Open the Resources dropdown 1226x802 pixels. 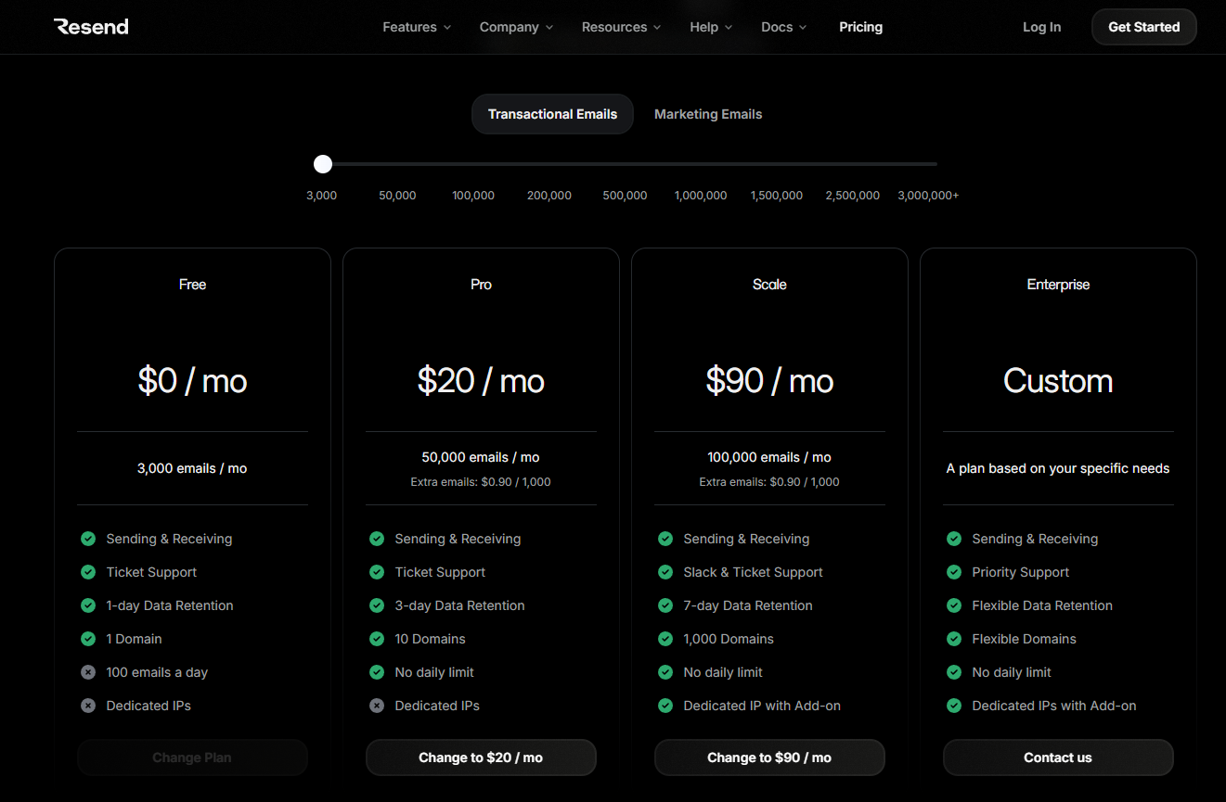pyautogui.click(x=621, y=27)
